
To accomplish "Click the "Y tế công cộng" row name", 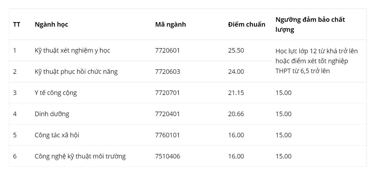I will coord(56,93).
